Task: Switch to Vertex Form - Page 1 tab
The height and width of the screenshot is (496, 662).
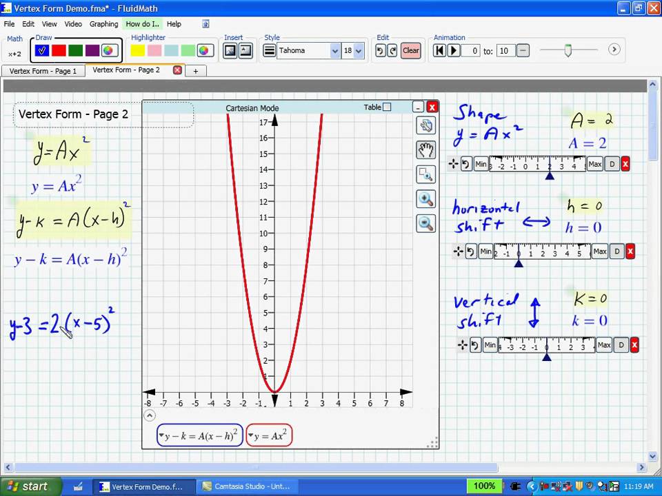Action: tap(43, 71)
